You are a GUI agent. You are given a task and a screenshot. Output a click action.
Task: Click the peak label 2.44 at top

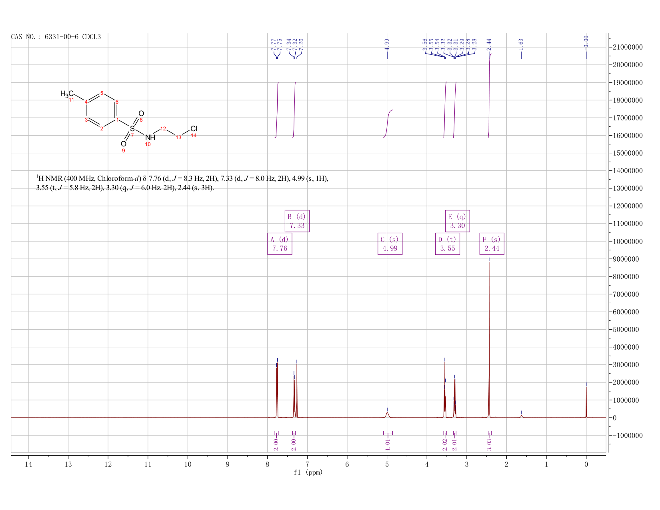pos(489,44)
